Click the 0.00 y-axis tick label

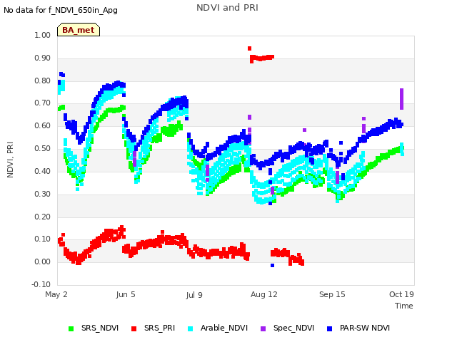coord(43,261)
